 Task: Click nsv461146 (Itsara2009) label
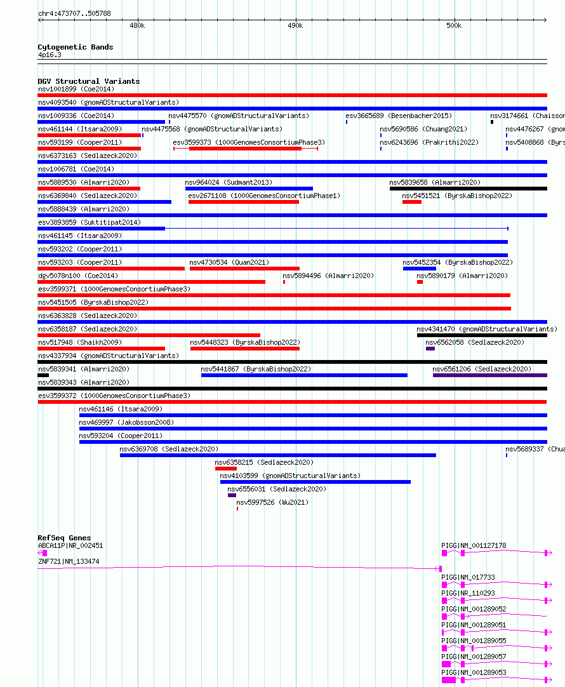coord(121,410)
